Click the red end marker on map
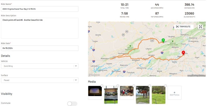The width and height of the screenshot is (207, 106). tap(183, 53)
